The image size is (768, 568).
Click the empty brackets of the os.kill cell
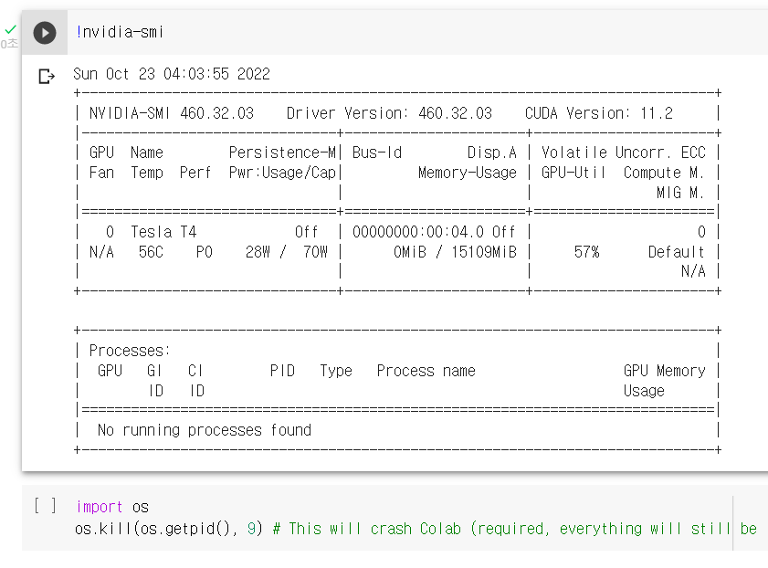(45, 505)
